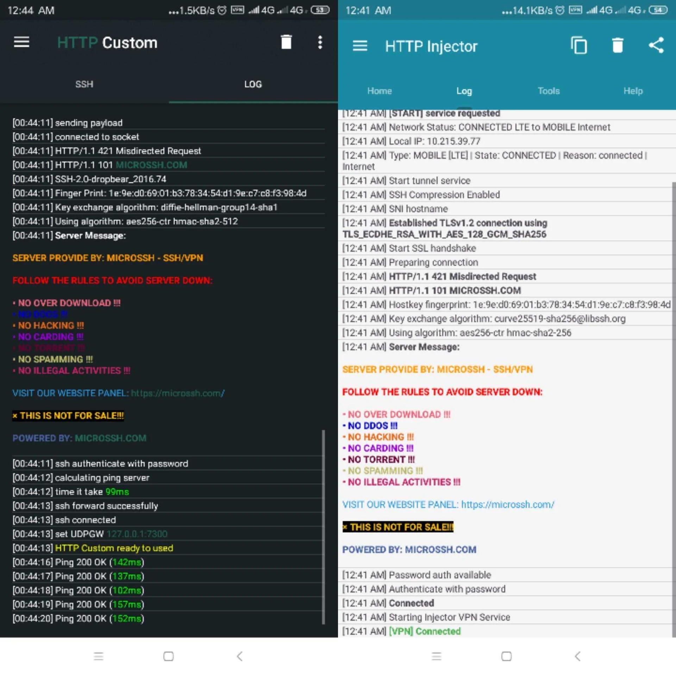
Task: Open HTTP Custom three-dot overflow menu
Action: [x=320, y=42]
